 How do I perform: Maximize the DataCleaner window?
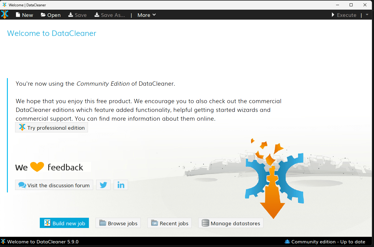tap(351, 5)
